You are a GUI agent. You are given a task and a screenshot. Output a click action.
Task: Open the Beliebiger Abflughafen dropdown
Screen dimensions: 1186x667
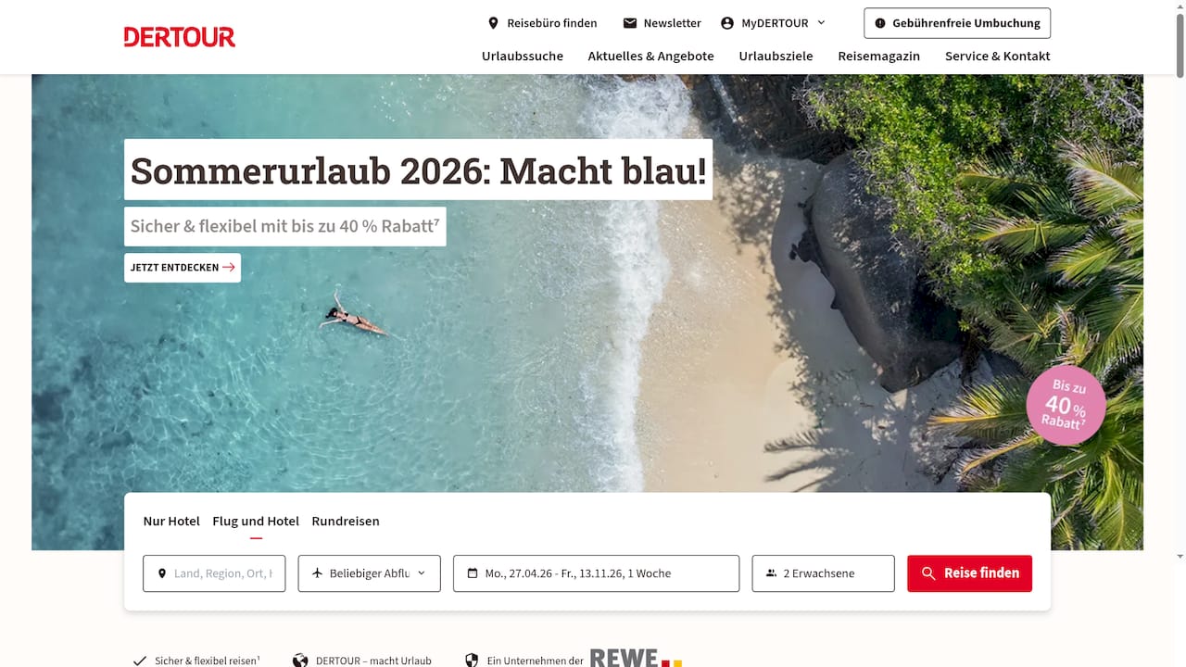click(369, 573)
